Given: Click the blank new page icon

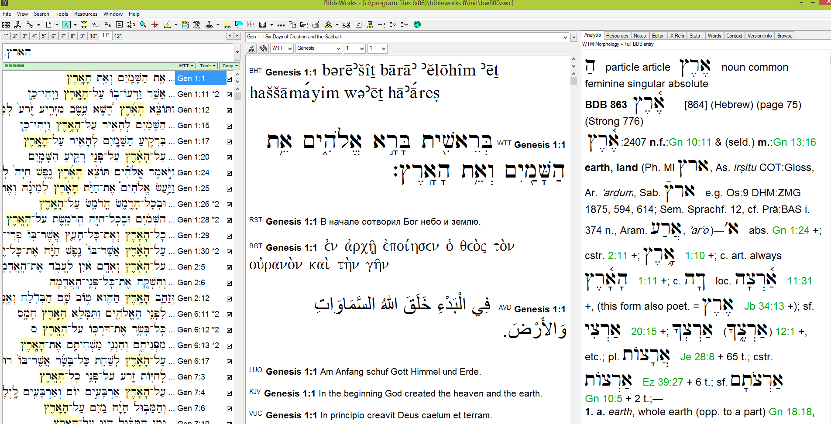Looking at the screenshot, I should 48,24.
